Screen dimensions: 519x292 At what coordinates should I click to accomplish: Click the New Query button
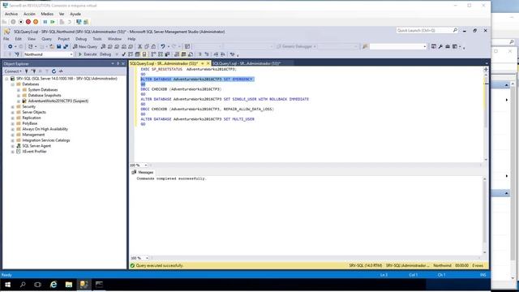(85, 47)
